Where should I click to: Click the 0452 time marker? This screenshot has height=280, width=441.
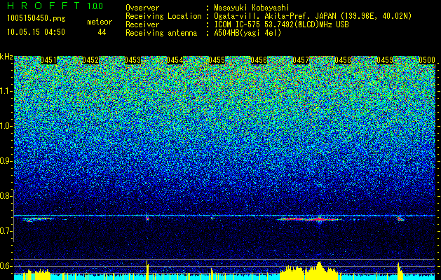[x=90, y=60]
